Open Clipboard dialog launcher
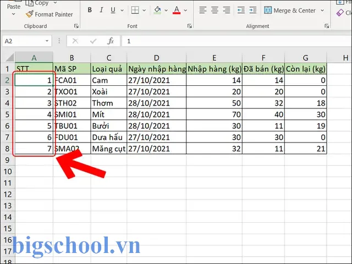This screenshot has width=352, height=264. (76, 26)
